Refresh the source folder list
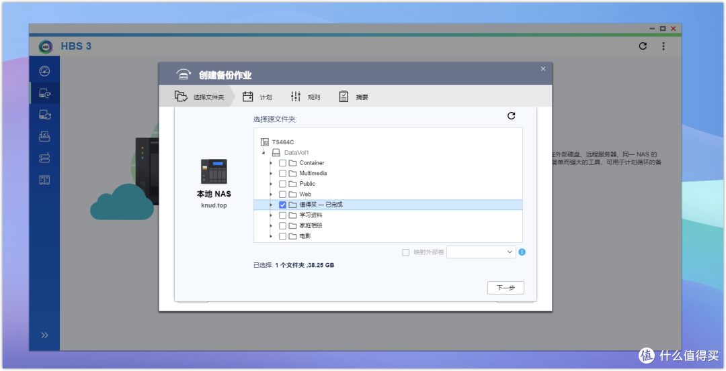726x371 pixels. (511, 115)
